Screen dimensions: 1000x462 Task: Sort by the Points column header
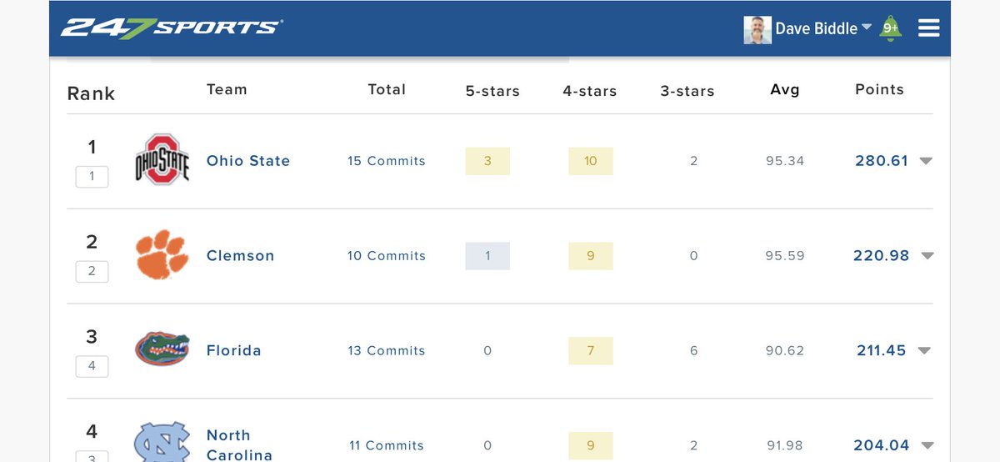coord(879,89)
